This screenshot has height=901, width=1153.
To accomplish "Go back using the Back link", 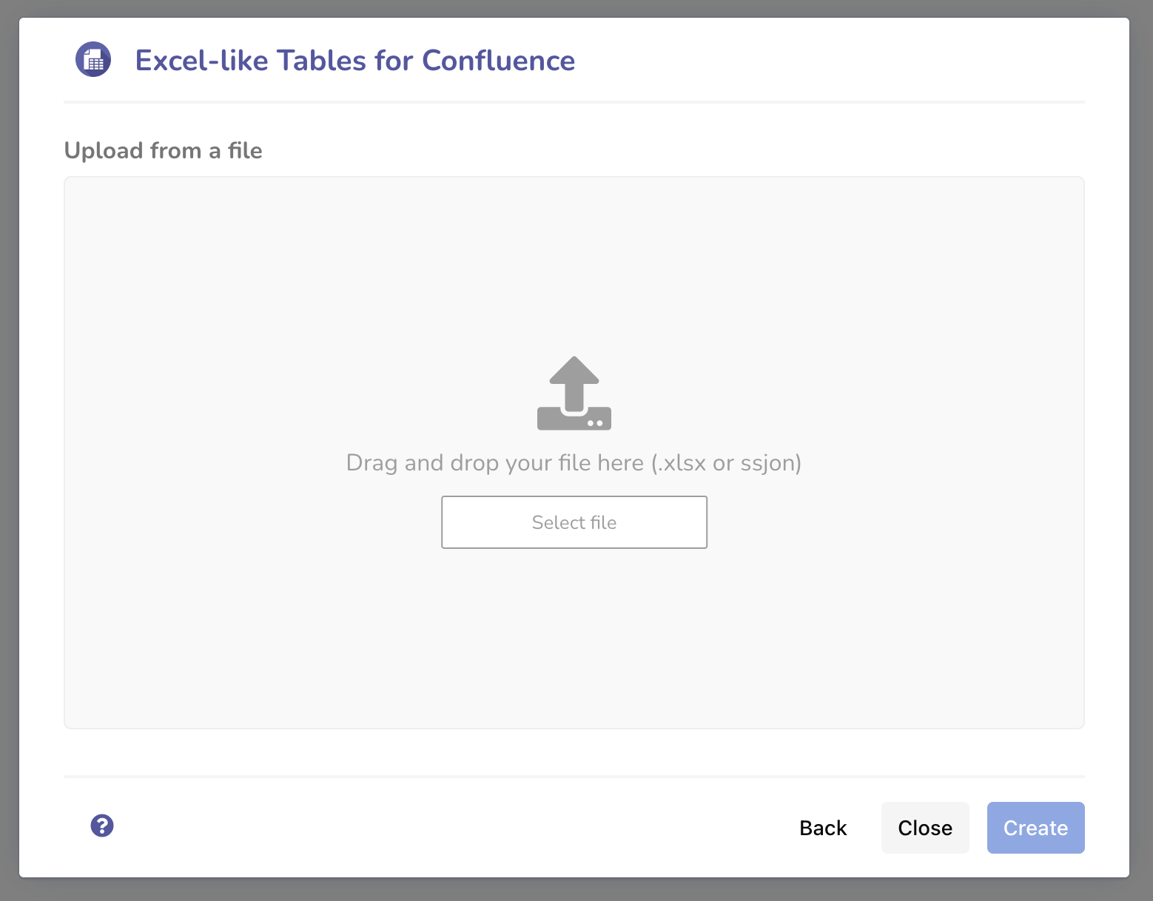I will tap(822, 828).
